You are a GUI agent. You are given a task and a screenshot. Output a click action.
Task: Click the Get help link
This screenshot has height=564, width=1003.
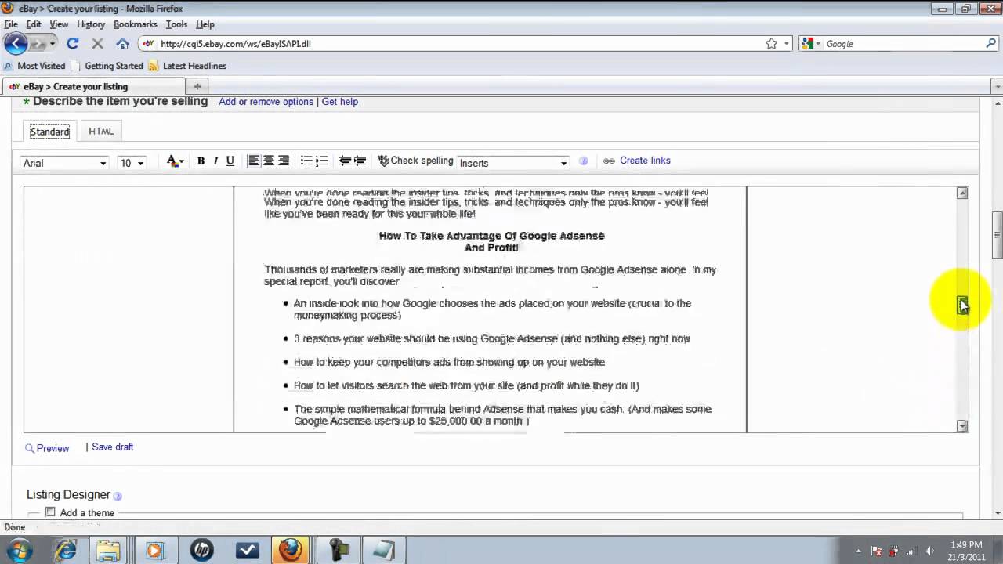tap(340, 102)
